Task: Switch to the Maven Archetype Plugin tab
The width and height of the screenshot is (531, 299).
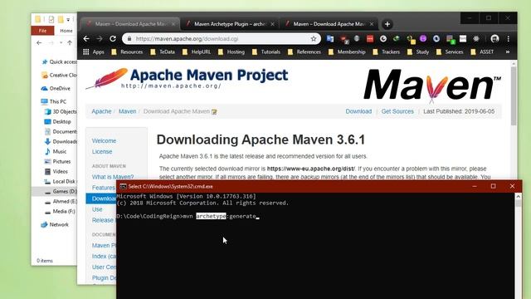Action: (x=231, y=24)
